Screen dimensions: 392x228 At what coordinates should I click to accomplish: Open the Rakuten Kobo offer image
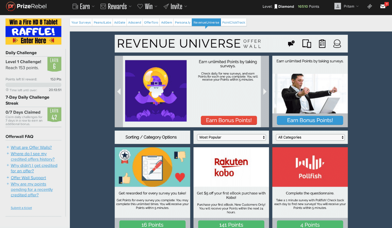(x=231, y=167)
